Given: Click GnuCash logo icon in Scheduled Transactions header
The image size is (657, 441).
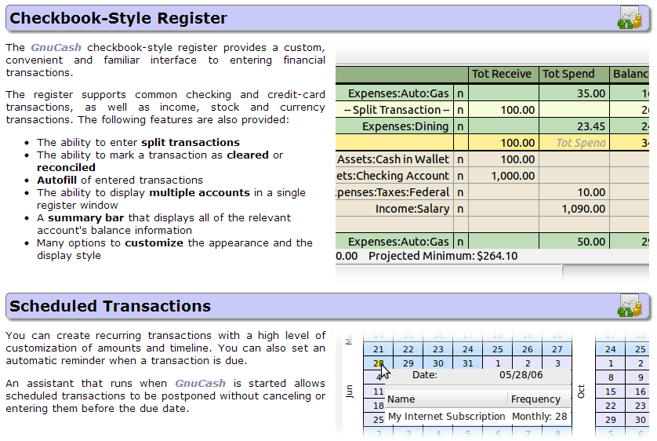Looking at the screenshot, I should 630,305.
